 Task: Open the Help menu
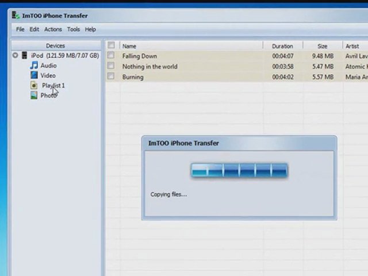[x=90, y=29]
